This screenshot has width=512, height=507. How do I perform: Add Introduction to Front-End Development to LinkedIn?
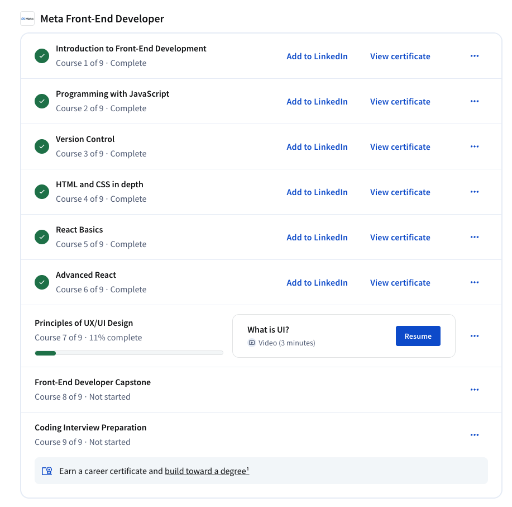317,56
